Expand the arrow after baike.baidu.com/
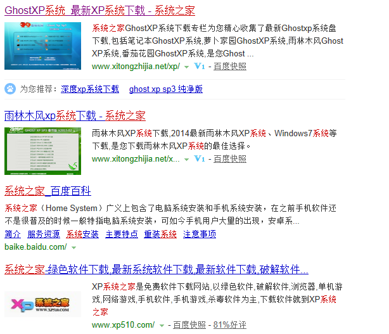Viewport: 389px width, 334px height. (74, 247)
